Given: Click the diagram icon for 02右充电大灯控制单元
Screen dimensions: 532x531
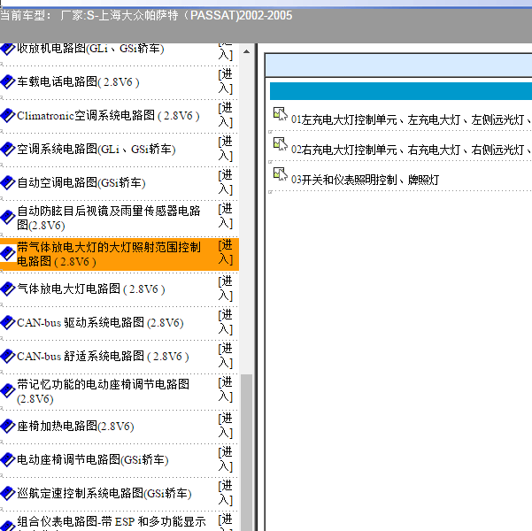Looking at the screenshot, I should point(281,144).
